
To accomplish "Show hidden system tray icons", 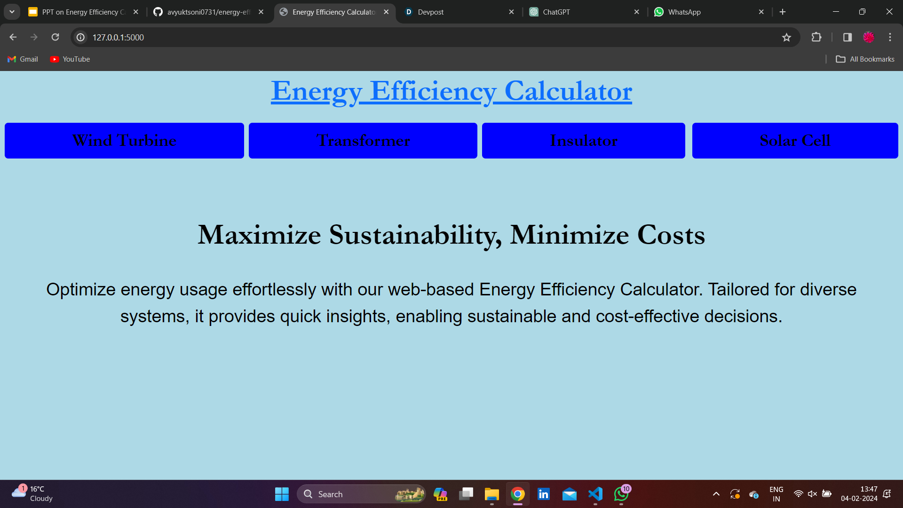I will (716, 494).
